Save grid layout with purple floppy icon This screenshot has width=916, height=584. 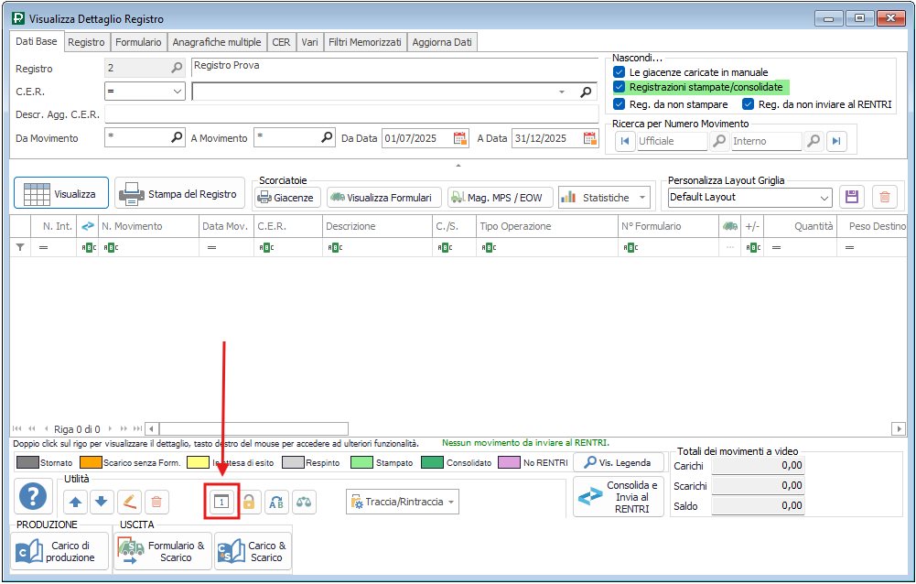pyautogui.click(x=852, y=197)
